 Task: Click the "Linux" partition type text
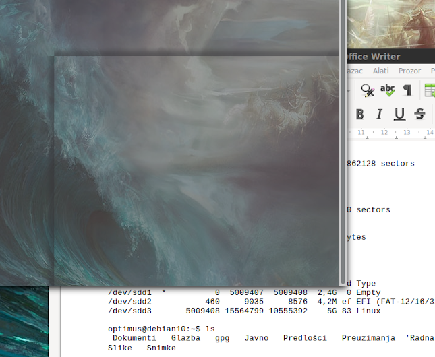368,311
